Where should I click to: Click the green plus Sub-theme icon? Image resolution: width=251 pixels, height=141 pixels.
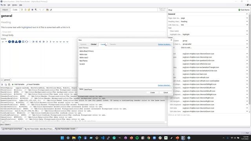point(239,10)
